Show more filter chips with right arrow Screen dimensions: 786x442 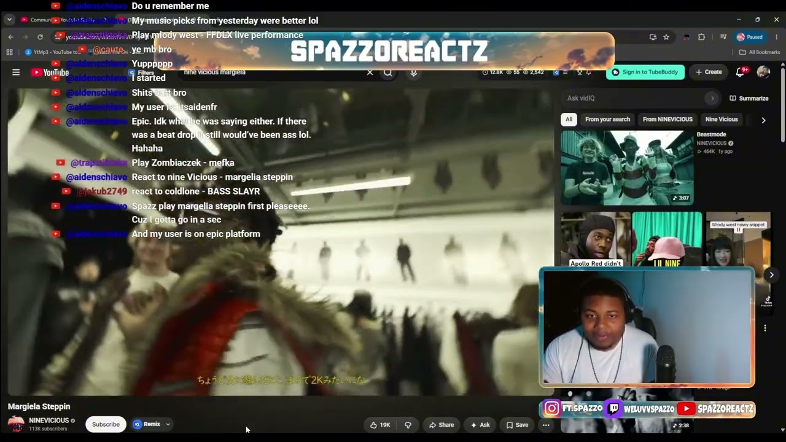point(763,120)
